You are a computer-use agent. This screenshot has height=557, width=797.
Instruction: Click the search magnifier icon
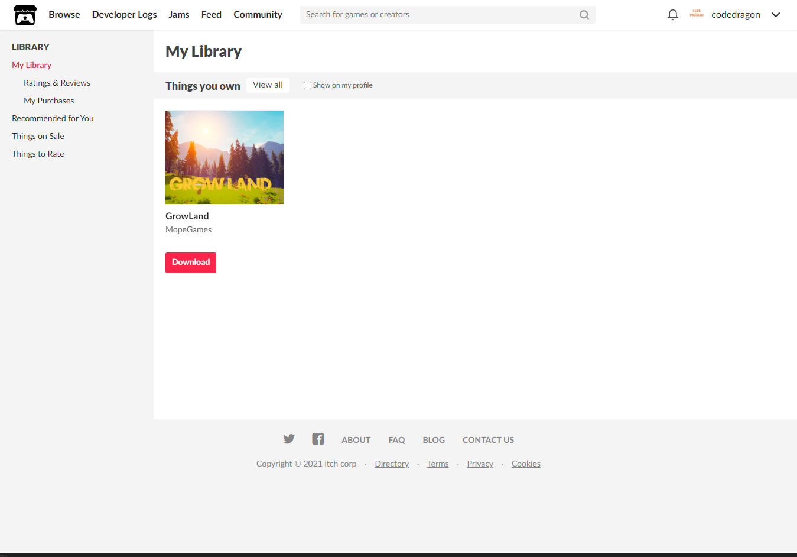pyautogui.click(x=584, y=15)
